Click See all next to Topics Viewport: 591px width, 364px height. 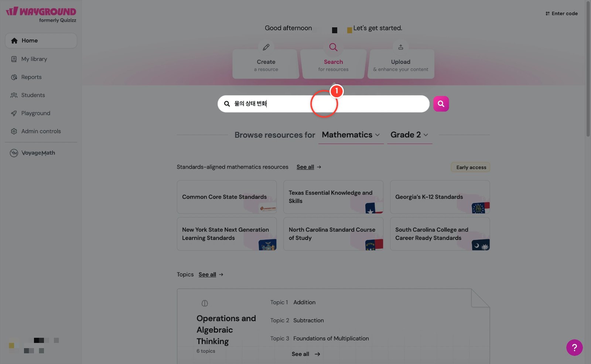coord(211,275)
